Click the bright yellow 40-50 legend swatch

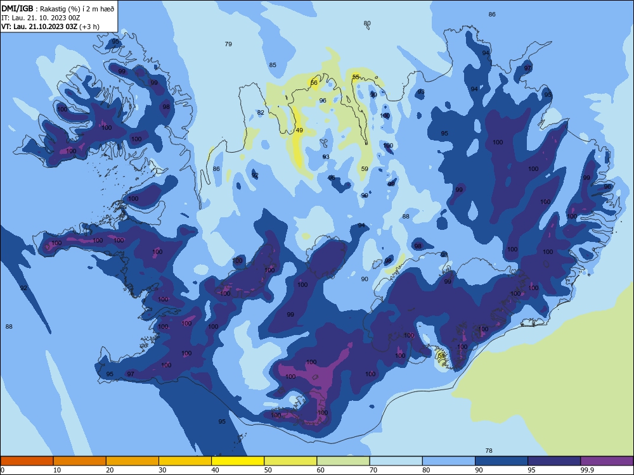(x=238, y=461)
